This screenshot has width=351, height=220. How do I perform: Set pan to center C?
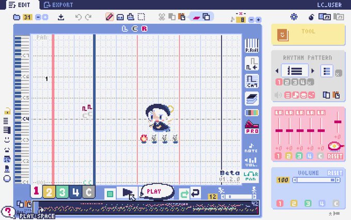135,29
